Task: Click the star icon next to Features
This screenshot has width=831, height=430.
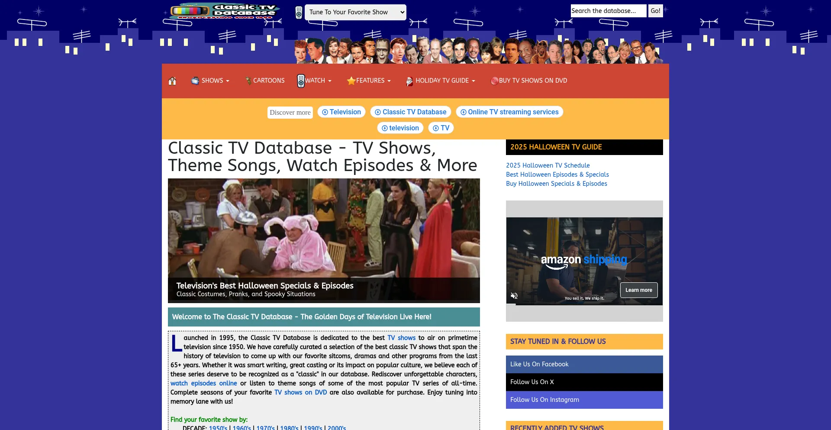Action: click(x=351, y=81)
